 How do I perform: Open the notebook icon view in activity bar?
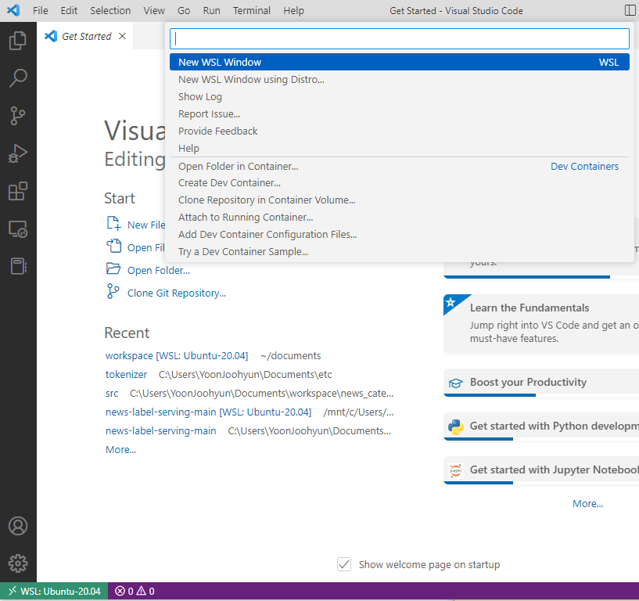(x=18, y=267)
